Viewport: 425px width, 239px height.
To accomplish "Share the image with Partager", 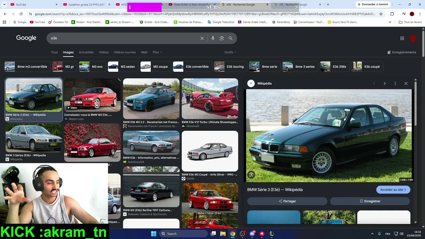I will tap(287, 201).
